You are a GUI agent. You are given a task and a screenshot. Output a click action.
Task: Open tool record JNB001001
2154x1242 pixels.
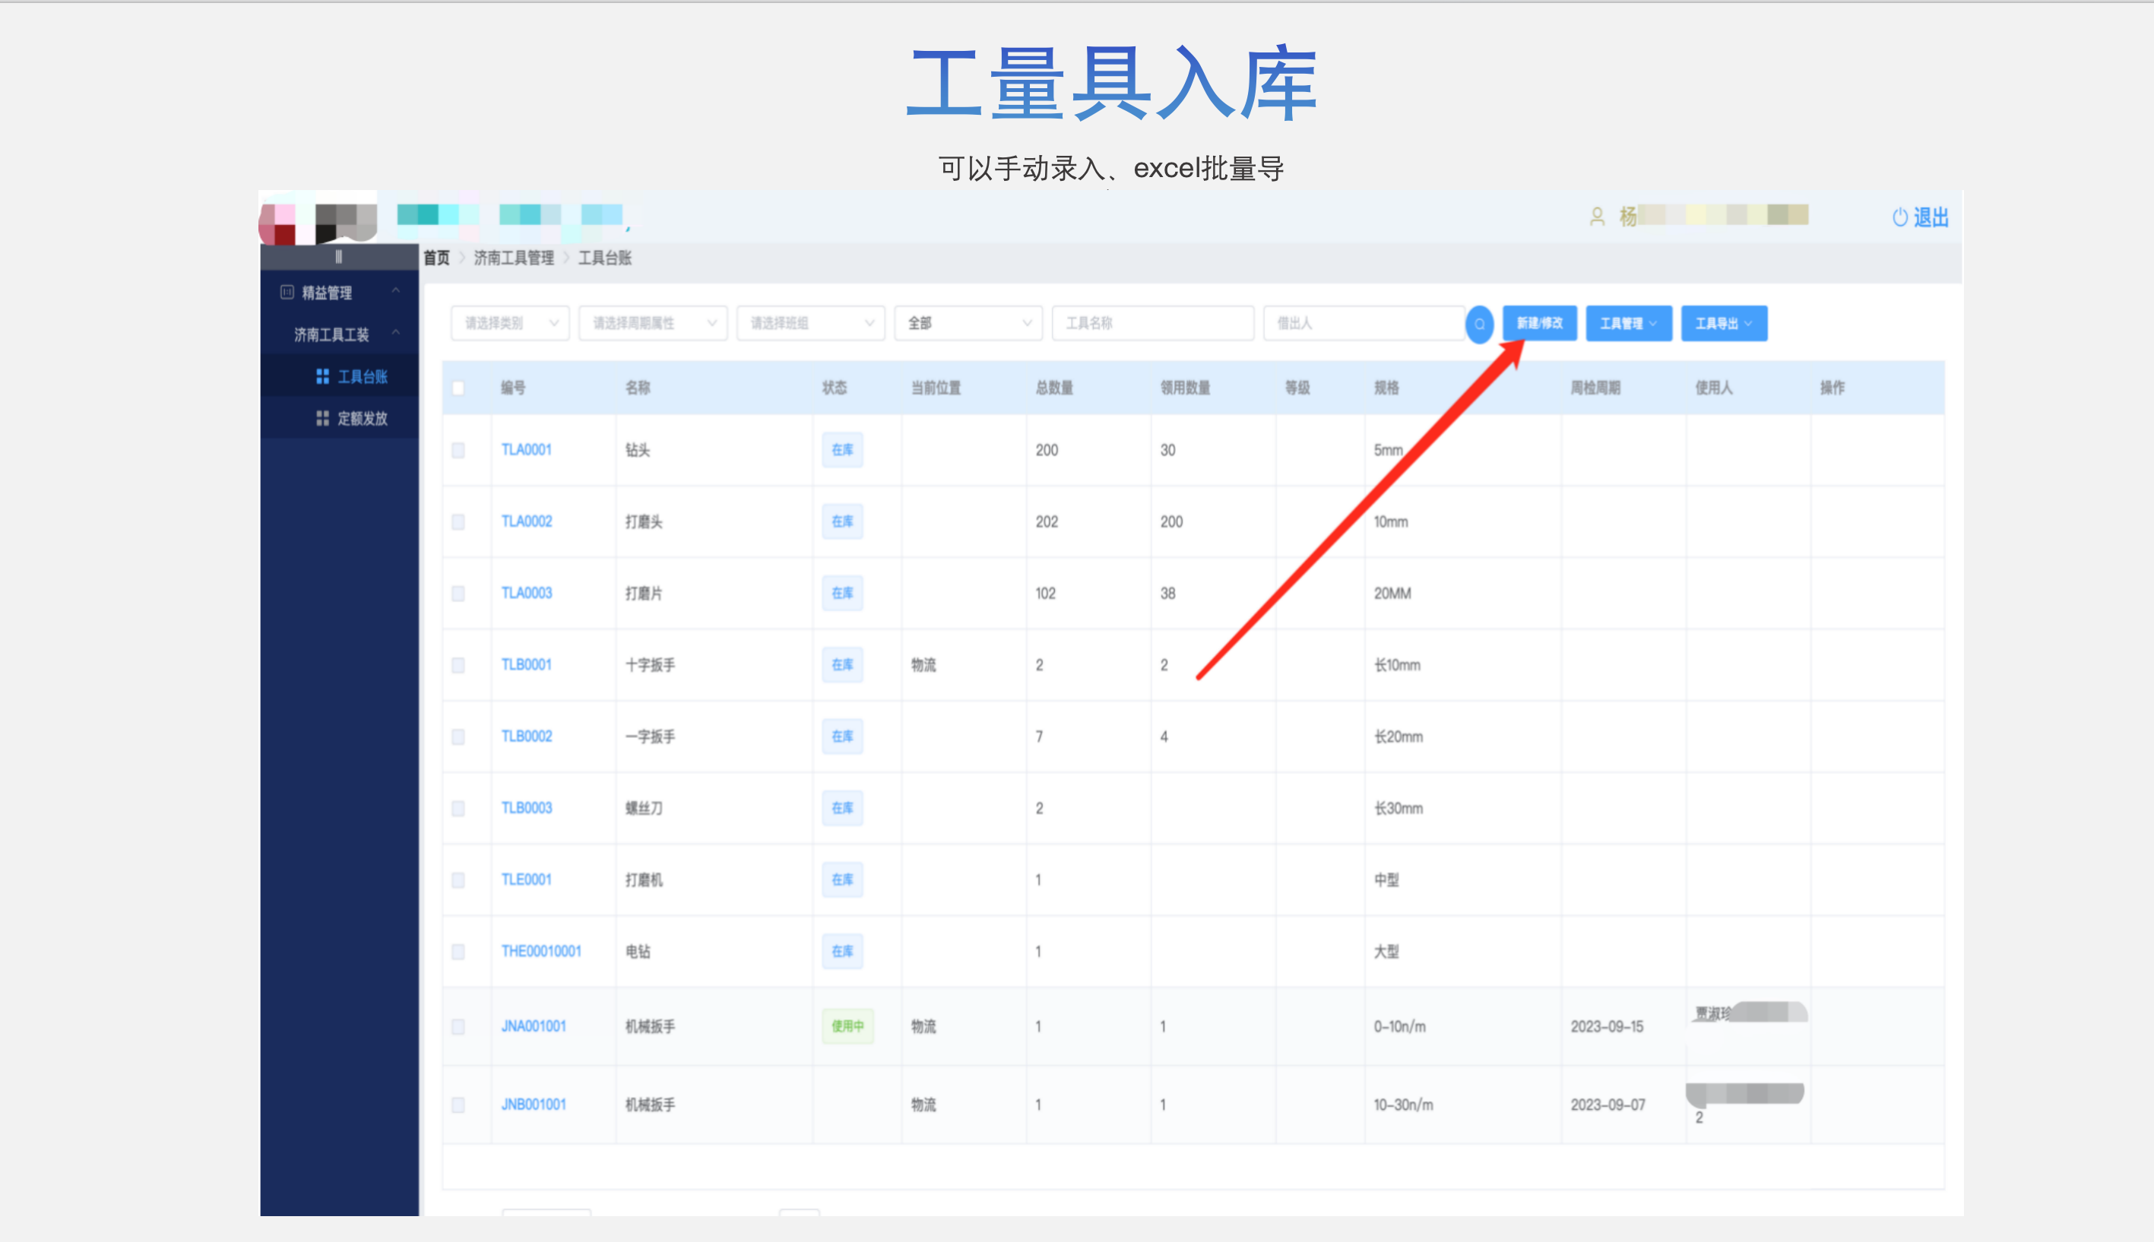[534, 1104]
